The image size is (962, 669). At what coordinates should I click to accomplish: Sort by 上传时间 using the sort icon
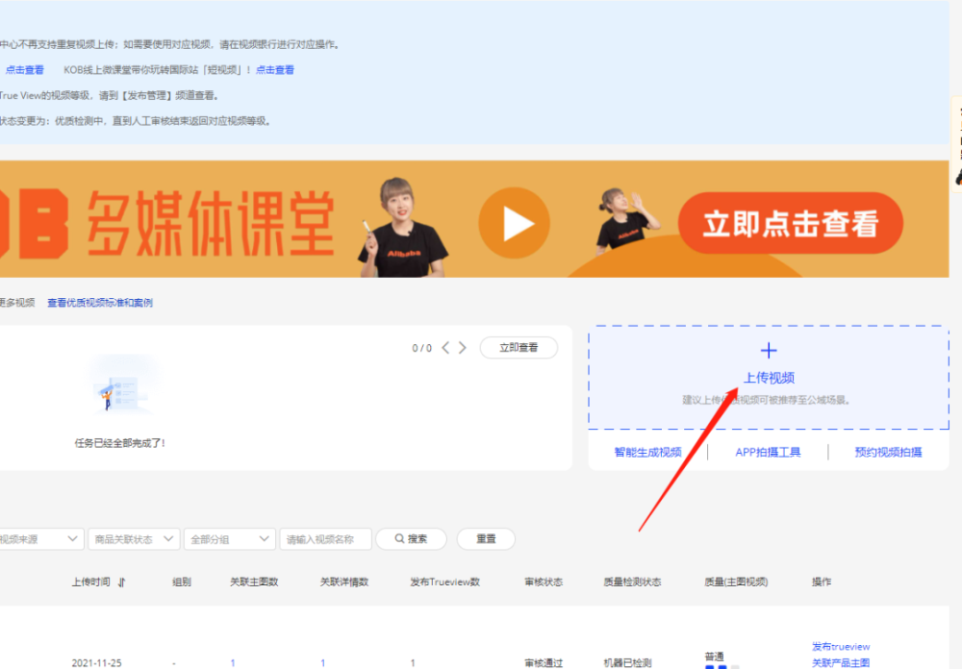(121, 582)
